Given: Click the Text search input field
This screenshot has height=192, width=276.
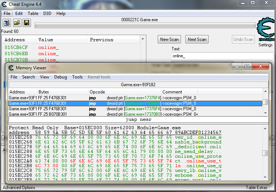Looking at the screenshot, I should point(222,56).
